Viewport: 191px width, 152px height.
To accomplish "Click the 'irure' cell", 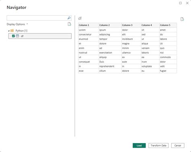I will tap(150, 62).
